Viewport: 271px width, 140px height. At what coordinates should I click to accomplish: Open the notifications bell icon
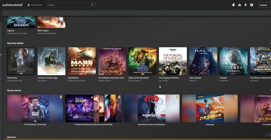pyautogui.click(x=233, y=5)
